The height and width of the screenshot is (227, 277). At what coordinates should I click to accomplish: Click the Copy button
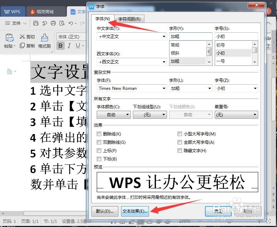click(27, 46)
